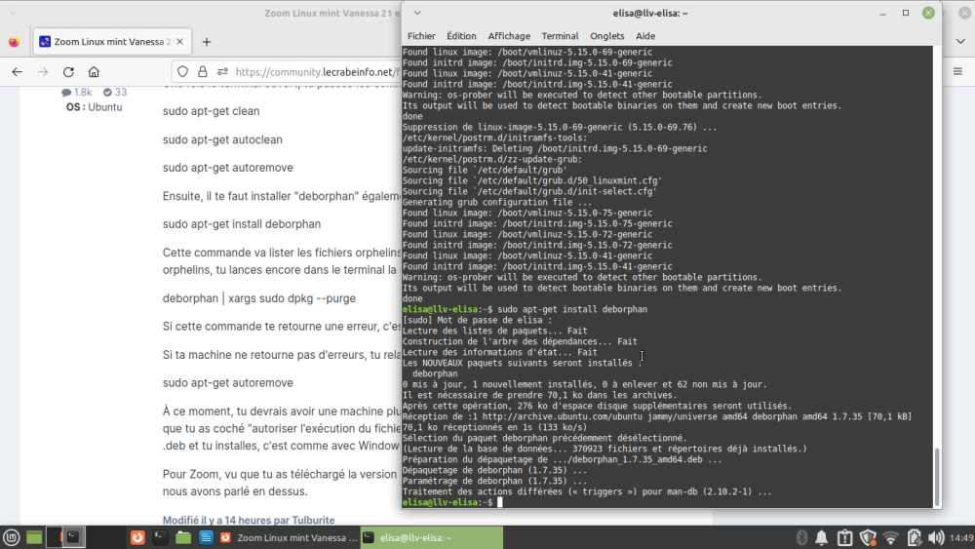Open the Édition menu in terminal
The width and height of the screenshot is (975, 549).
(461, 36)
